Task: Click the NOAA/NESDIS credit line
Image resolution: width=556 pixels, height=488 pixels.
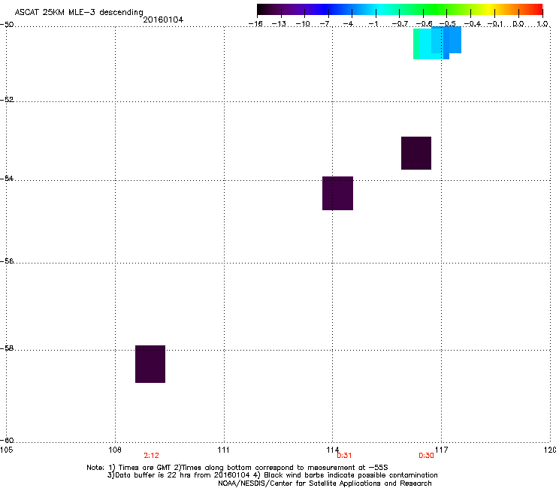Action: click(325, 483)
